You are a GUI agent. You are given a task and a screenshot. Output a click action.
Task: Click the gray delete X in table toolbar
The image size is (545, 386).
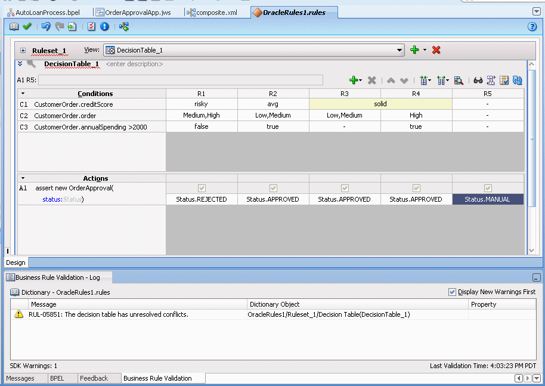click(372, 81)
